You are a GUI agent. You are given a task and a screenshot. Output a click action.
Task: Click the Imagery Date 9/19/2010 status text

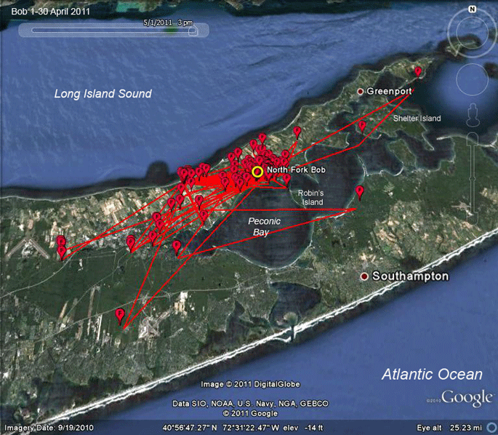tap(49, 428)
